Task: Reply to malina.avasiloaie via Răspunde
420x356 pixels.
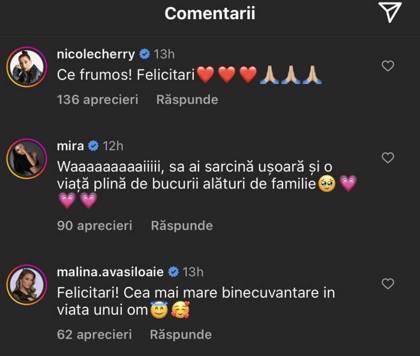Action: pos(181,334)
